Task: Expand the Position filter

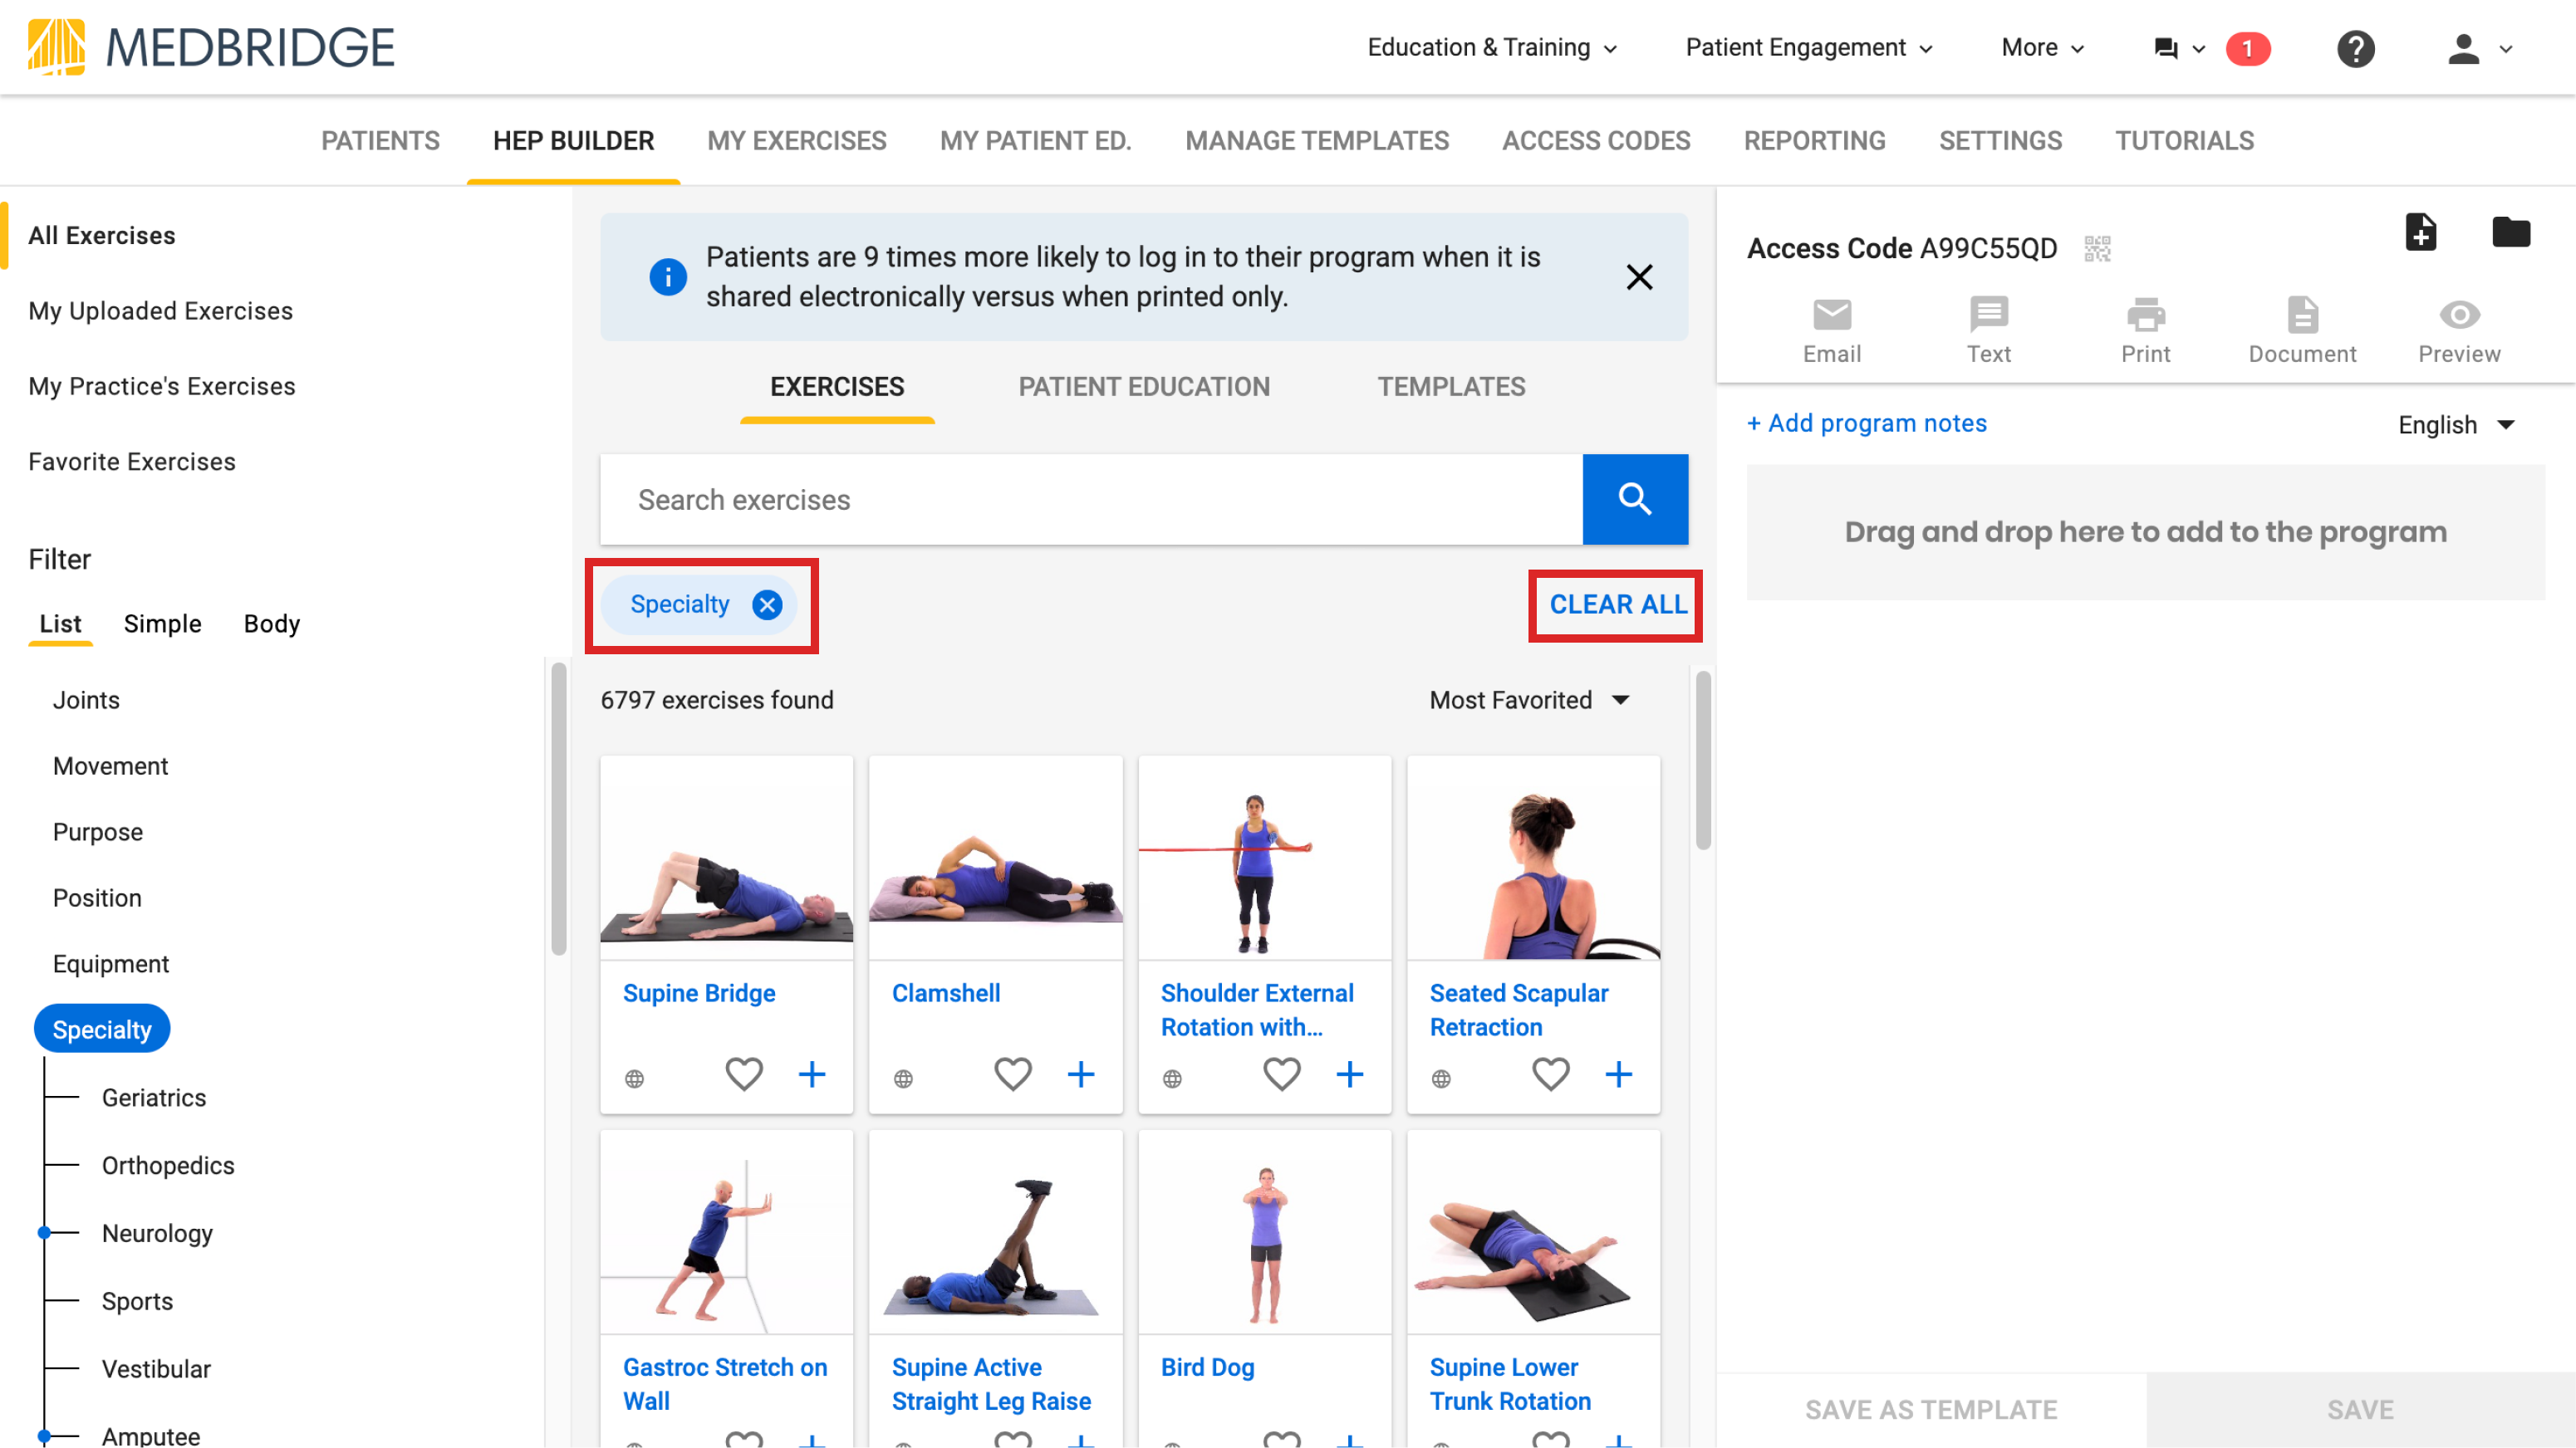Action: pyautogui.click(x=97, y=898)
